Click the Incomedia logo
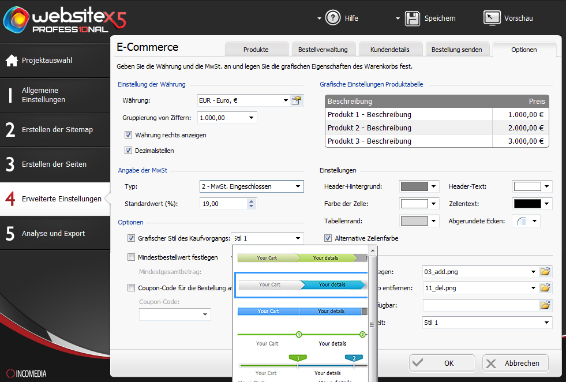Screen dimensions: 566x382 click(27, 373)
